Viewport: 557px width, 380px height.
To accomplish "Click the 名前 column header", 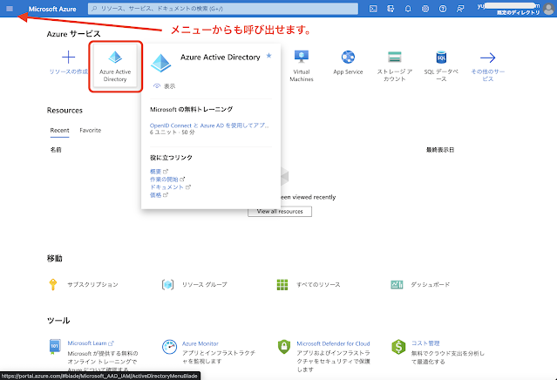I will [x=56, y=150].
